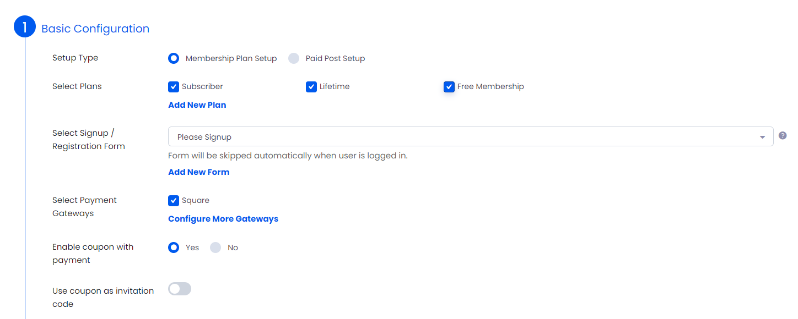Click the Square gateway label
The height and width of the screenshot is (319, 798).
tap(196, 200)
